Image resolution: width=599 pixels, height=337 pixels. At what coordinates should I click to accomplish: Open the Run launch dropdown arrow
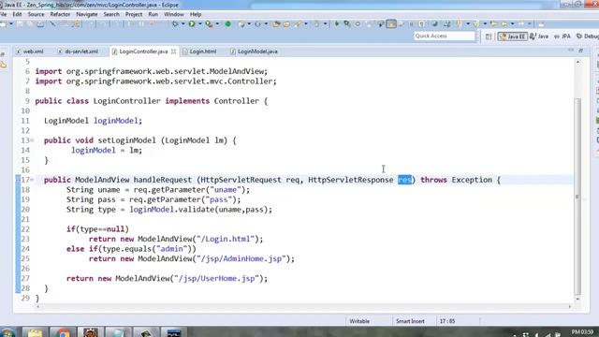click(x=199, y=24)
